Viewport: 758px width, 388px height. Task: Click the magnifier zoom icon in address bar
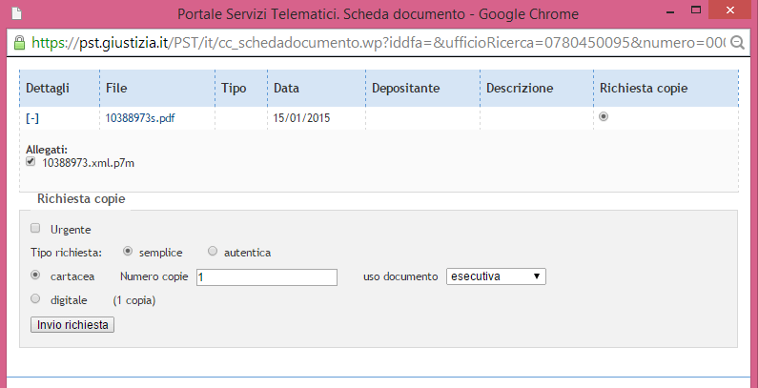pyautogui.click(x=736, y=43)
